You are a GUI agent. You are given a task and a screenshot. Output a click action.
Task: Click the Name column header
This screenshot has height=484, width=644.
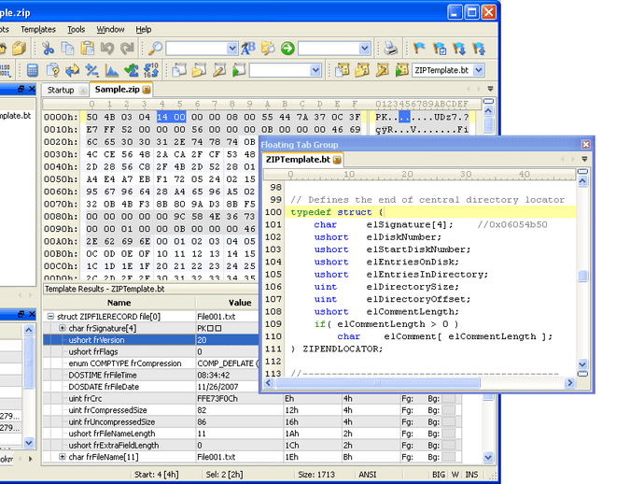pos(119,303)
